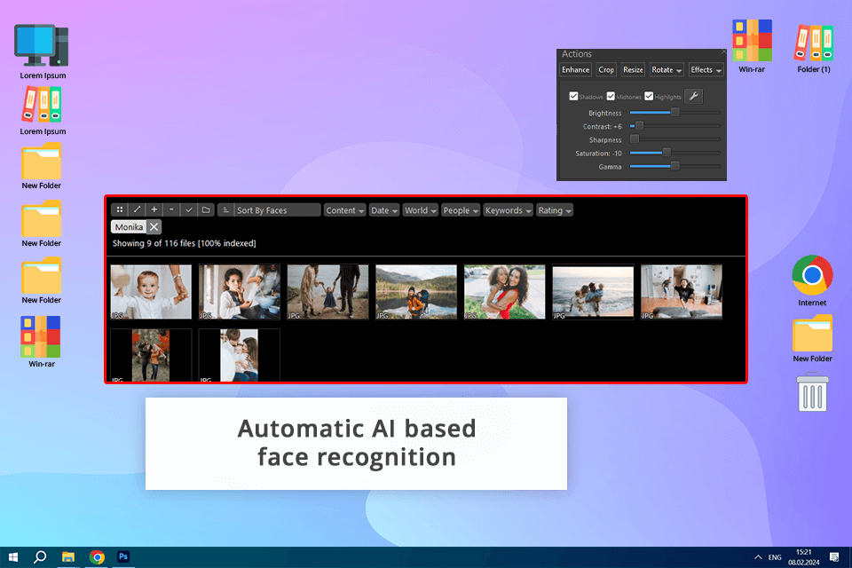Image resolution: width=852 pixels, height=568 pixels.
Task: Select the couple in autumn park thumbnail
Action: [x=151, y=355]
